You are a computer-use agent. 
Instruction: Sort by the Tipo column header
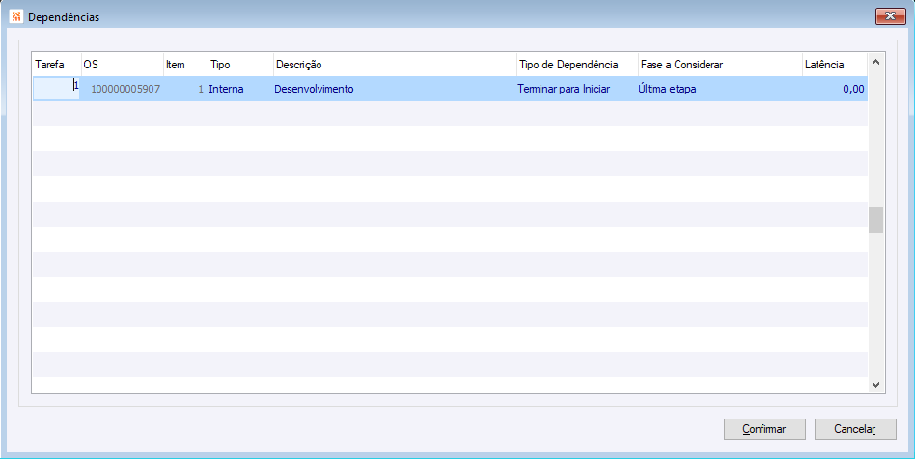(x=240, y=65)
